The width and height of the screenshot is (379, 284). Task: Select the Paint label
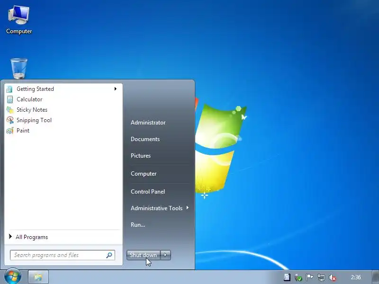point(23,131)
